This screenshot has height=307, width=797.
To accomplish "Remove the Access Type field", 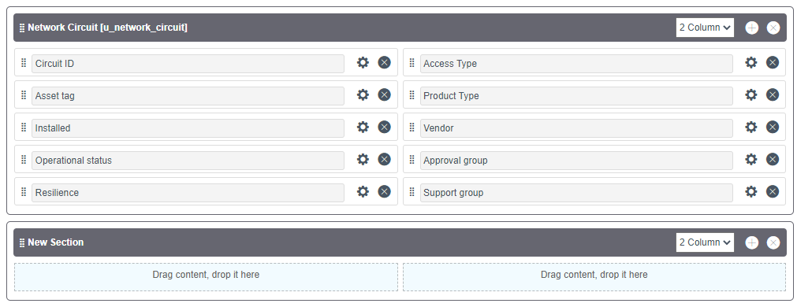I will [x=773, y=62].
